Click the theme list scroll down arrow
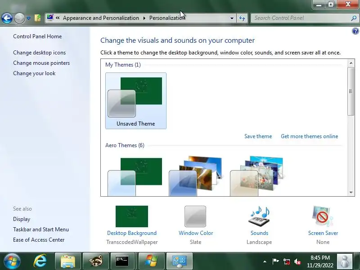The width and height of the screenshot is (360, 270). [x=351, y=193]
